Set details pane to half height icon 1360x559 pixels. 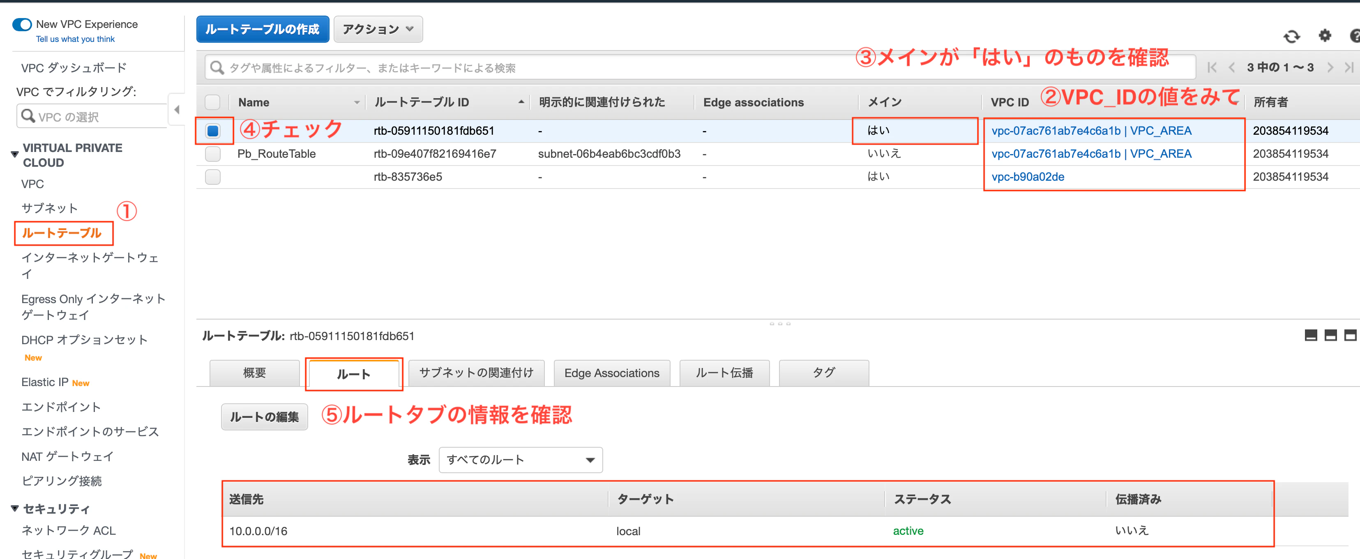(x=1330, y=335)
